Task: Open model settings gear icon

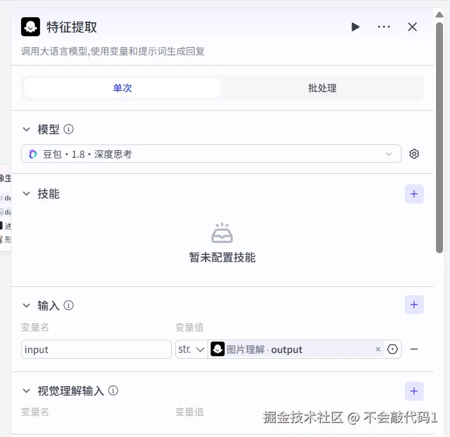Action: click(414, 154)
